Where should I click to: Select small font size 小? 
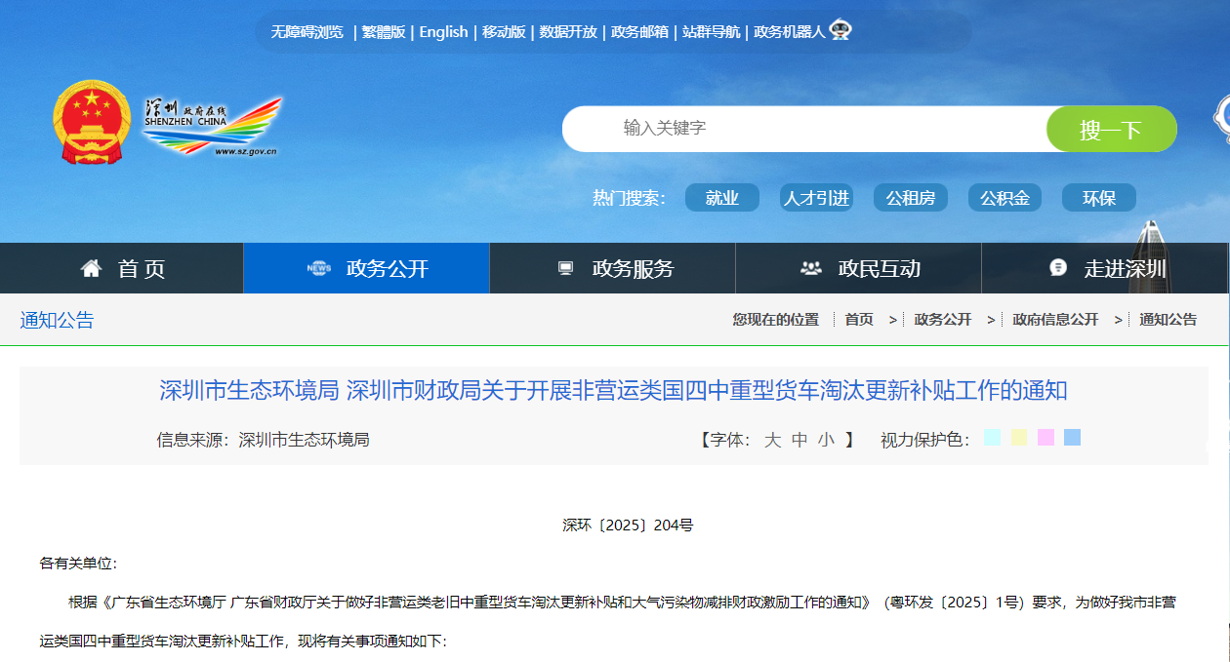click(826, 440)
